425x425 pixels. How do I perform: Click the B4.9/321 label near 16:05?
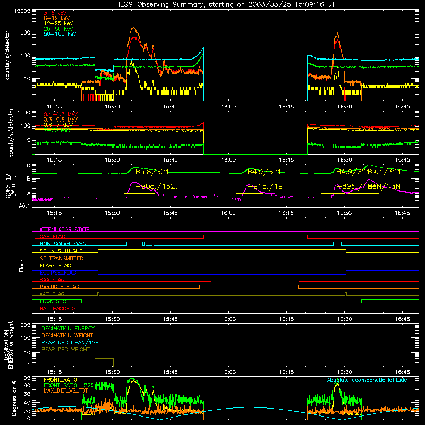[x=264, y=172]
